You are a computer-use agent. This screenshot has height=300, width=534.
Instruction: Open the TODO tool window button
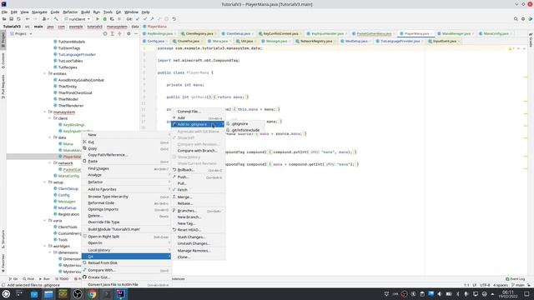pyautogui.click(x=62, y=279)
